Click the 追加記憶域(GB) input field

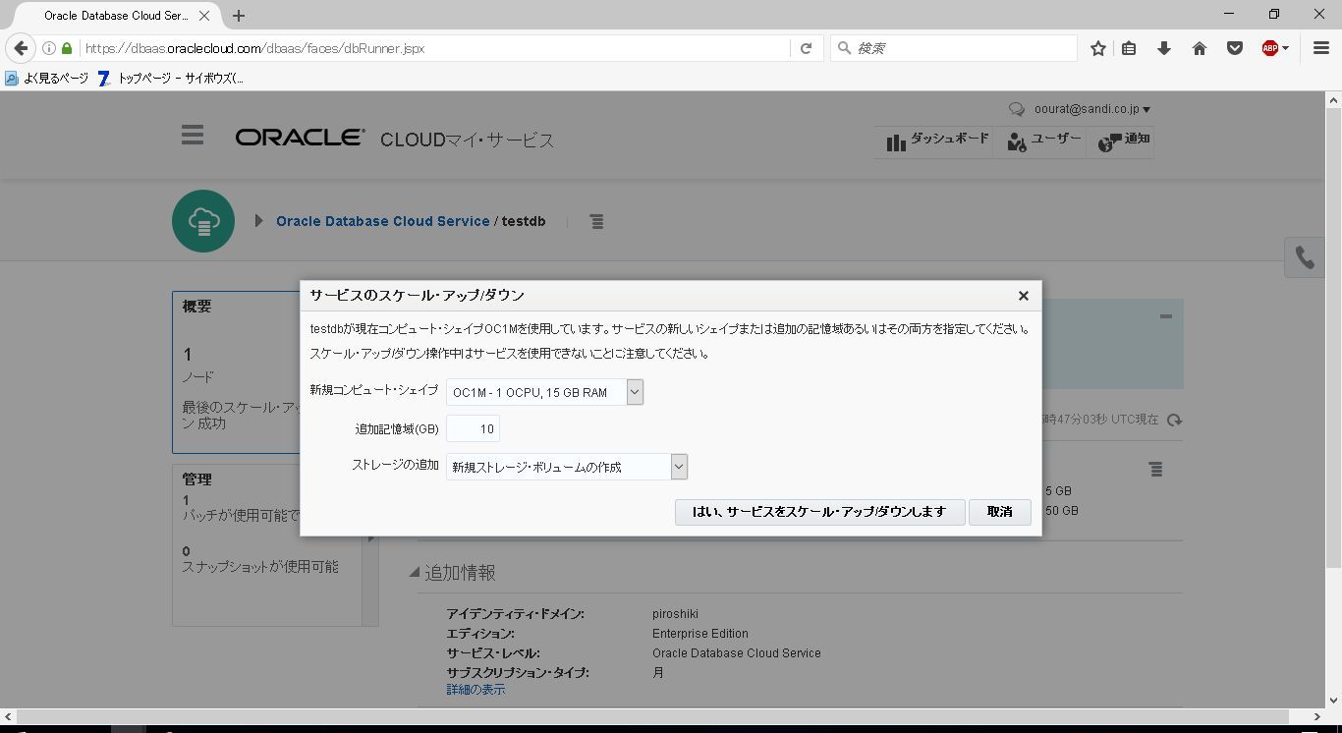(x=473, y=428)
